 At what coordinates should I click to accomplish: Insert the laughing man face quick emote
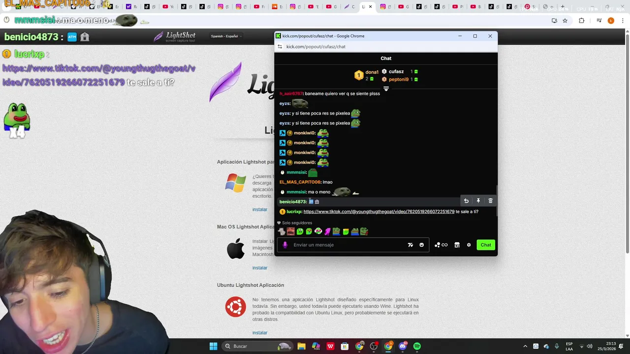click(291, 231)
